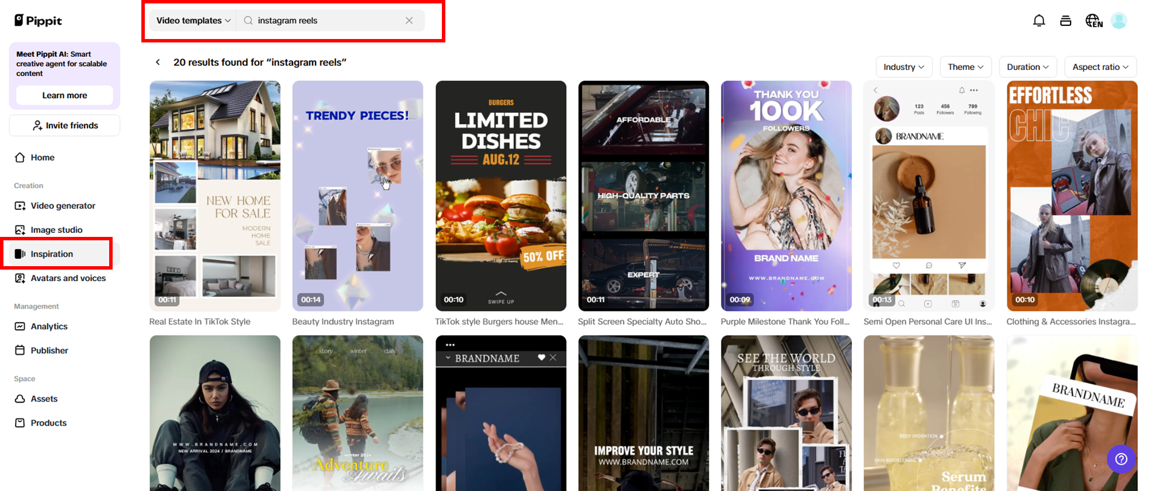Click the Image studio icon
Screen dimensions: 1151x491
(20, 229)
